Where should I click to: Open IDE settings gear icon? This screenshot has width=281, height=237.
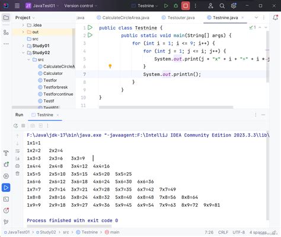coord(234,6)
